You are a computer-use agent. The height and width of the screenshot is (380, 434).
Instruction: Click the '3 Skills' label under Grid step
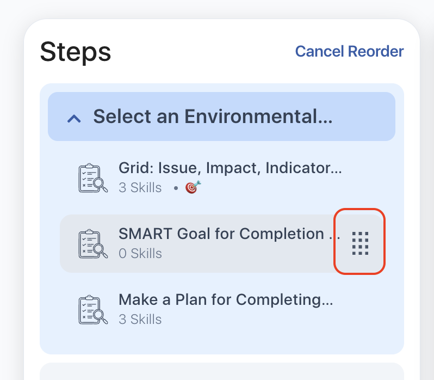pos(140,188)
